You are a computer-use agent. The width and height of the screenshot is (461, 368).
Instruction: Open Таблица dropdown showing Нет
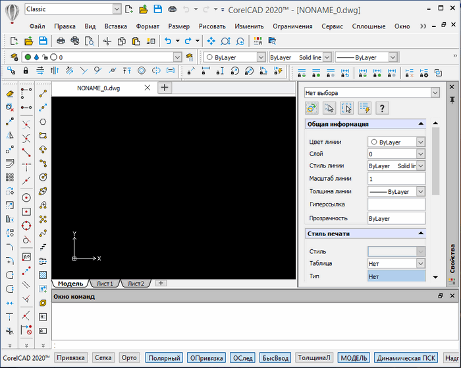(x=421, y=263)
